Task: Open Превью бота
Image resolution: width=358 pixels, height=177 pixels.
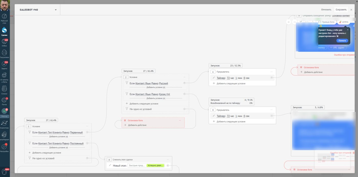Action: (327, 22)
